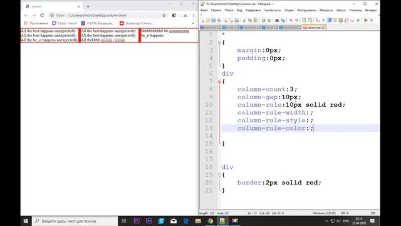Open Microsoft Edge from the taskbar
Image resolution: width=401 pixels, height=226 pixels.
[185, 221]
